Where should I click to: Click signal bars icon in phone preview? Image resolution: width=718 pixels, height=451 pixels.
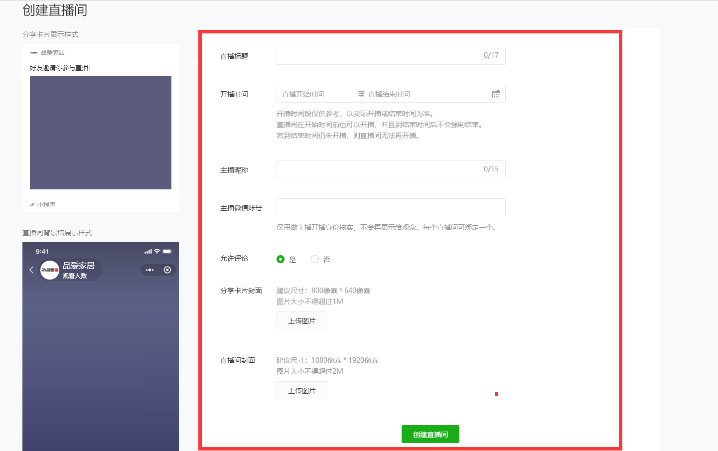pos(148,251)
